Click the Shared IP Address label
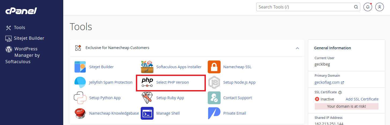This screenshot has height=125, width=390. (329, 118)
